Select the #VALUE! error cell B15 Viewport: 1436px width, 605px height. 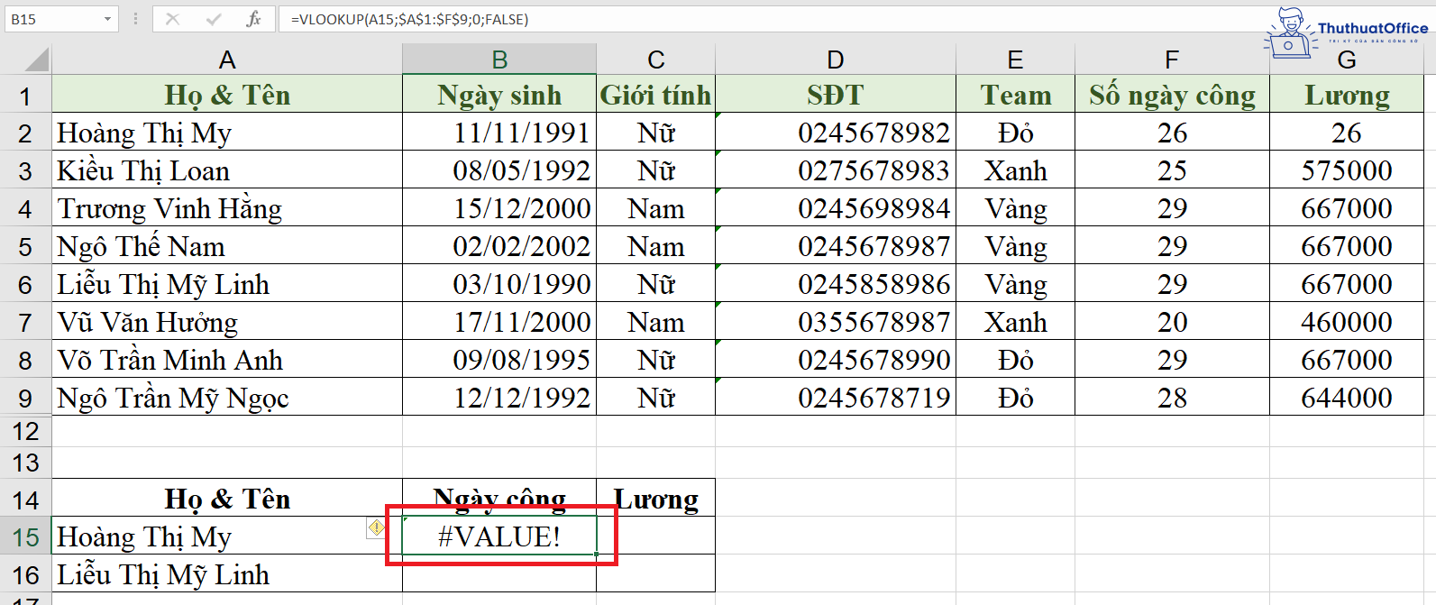pyautogui.click(x=499, y=536)
